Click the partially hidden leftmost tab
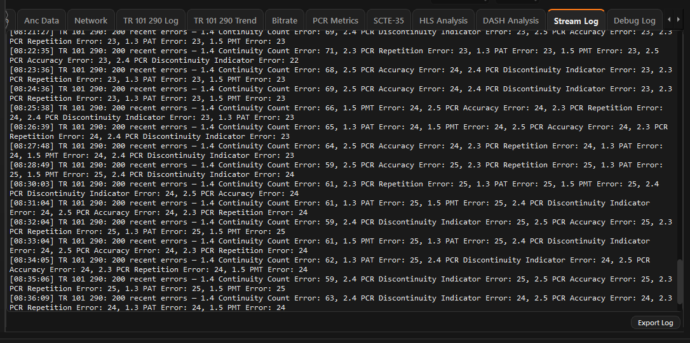Viewport: 690px width, 343px height. pyautogui.click(x=11, y=20)
